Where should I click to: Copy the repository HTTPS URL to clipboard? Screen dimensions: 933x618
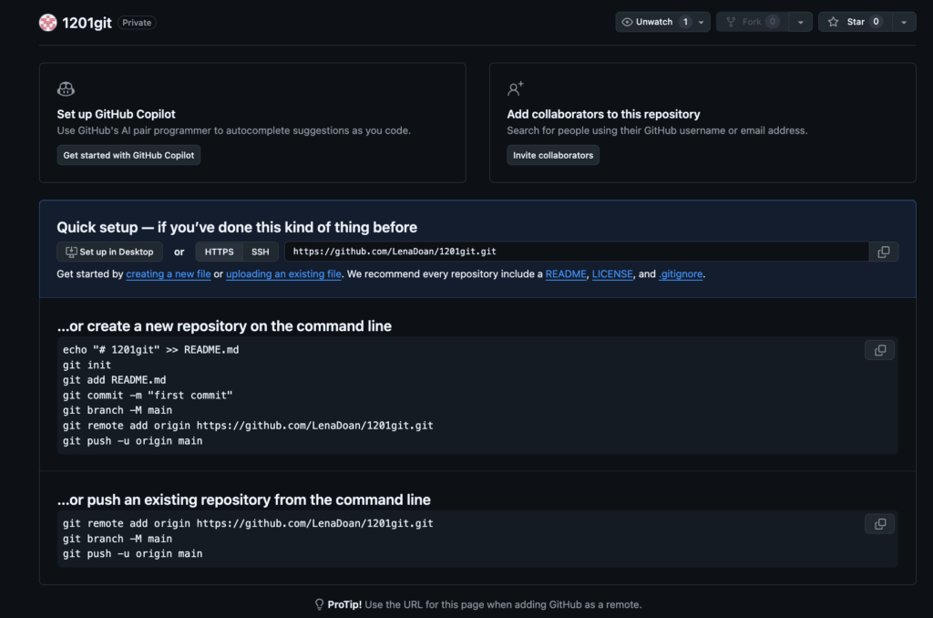tap(884, 252)
